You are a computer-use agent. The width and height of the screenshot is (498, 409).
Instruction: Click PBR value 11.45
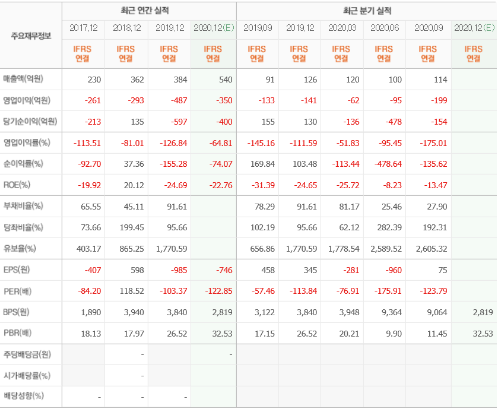[437, 334]
